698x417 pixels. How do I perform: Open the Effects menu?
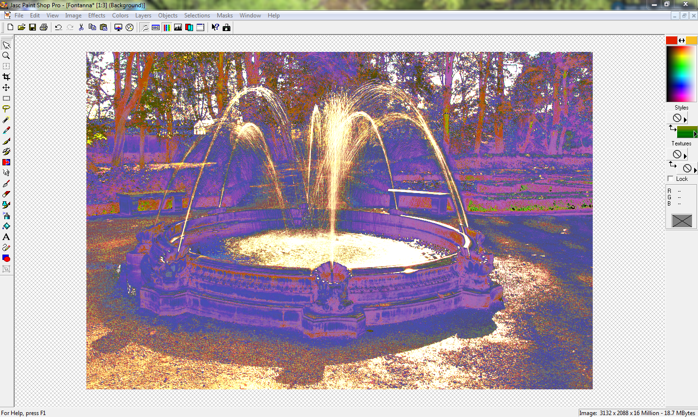point(97,16)
